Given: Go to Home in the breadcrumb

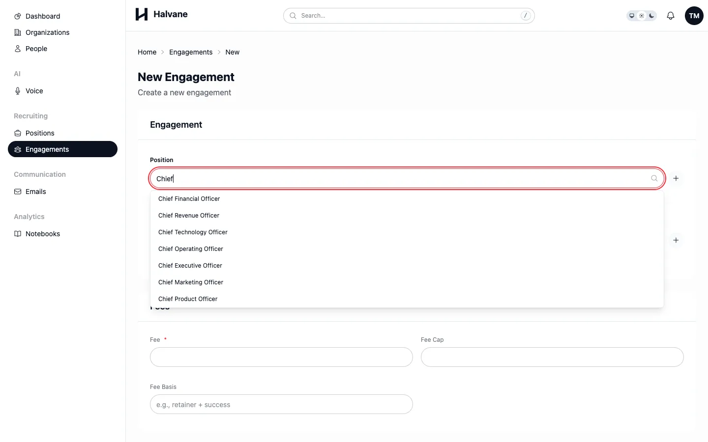Looking at the screenshot, I should (x=147, y=52).
